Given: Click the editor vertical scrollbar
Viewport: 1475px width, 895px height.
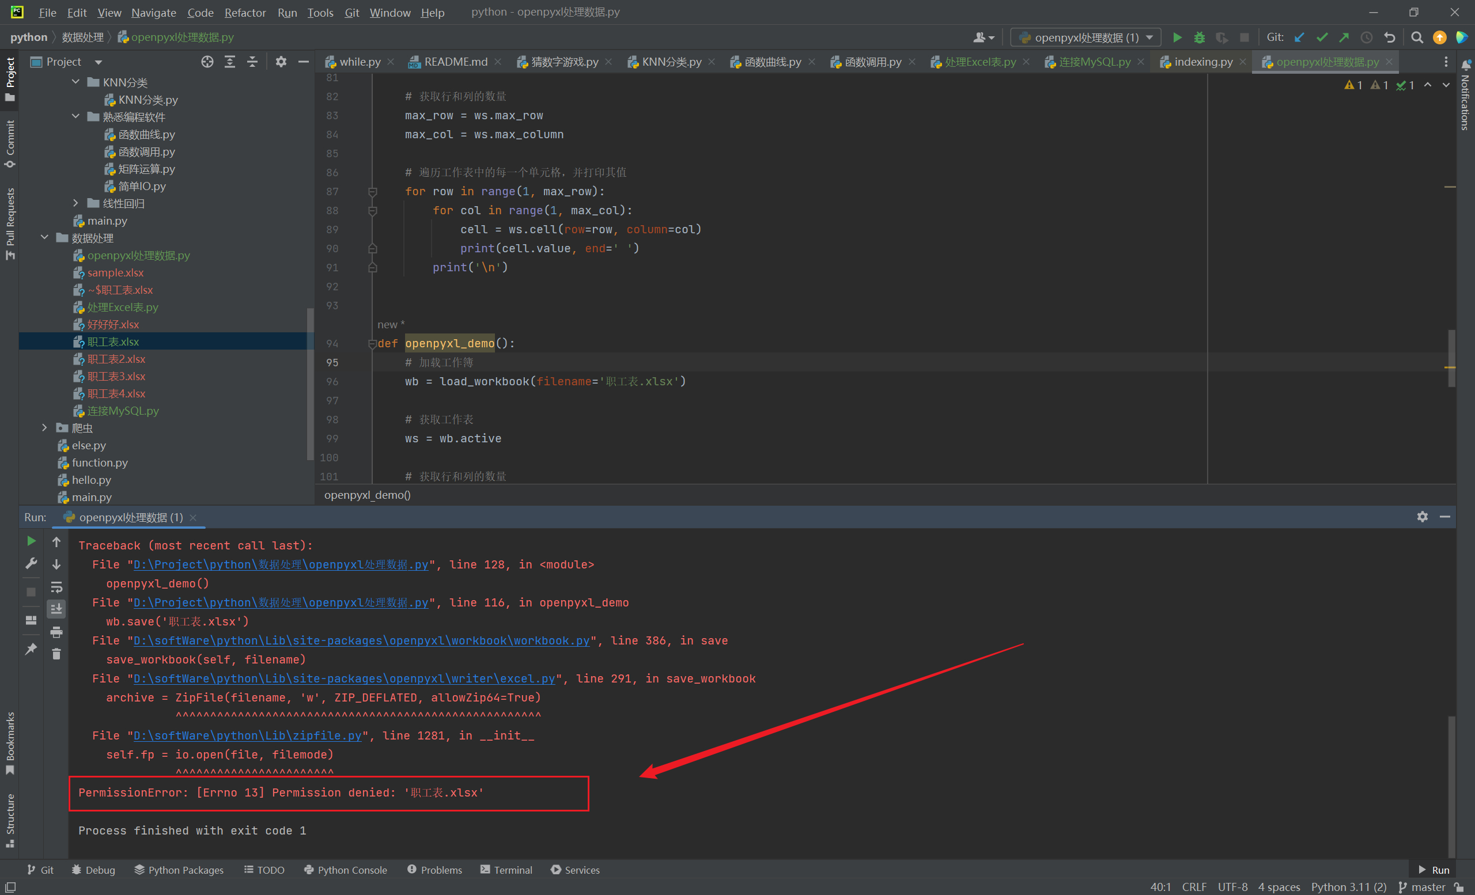Looking at the screenshot, I should click(1451, 358).
